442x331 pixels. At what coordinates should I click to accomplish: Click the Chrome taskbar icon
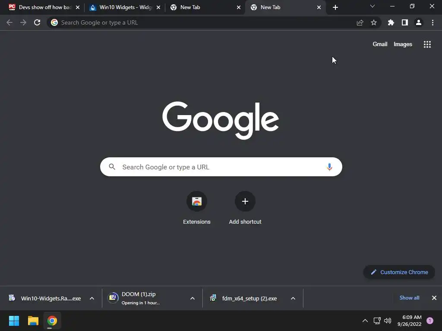pyautogui.click(x=52, y=321)
